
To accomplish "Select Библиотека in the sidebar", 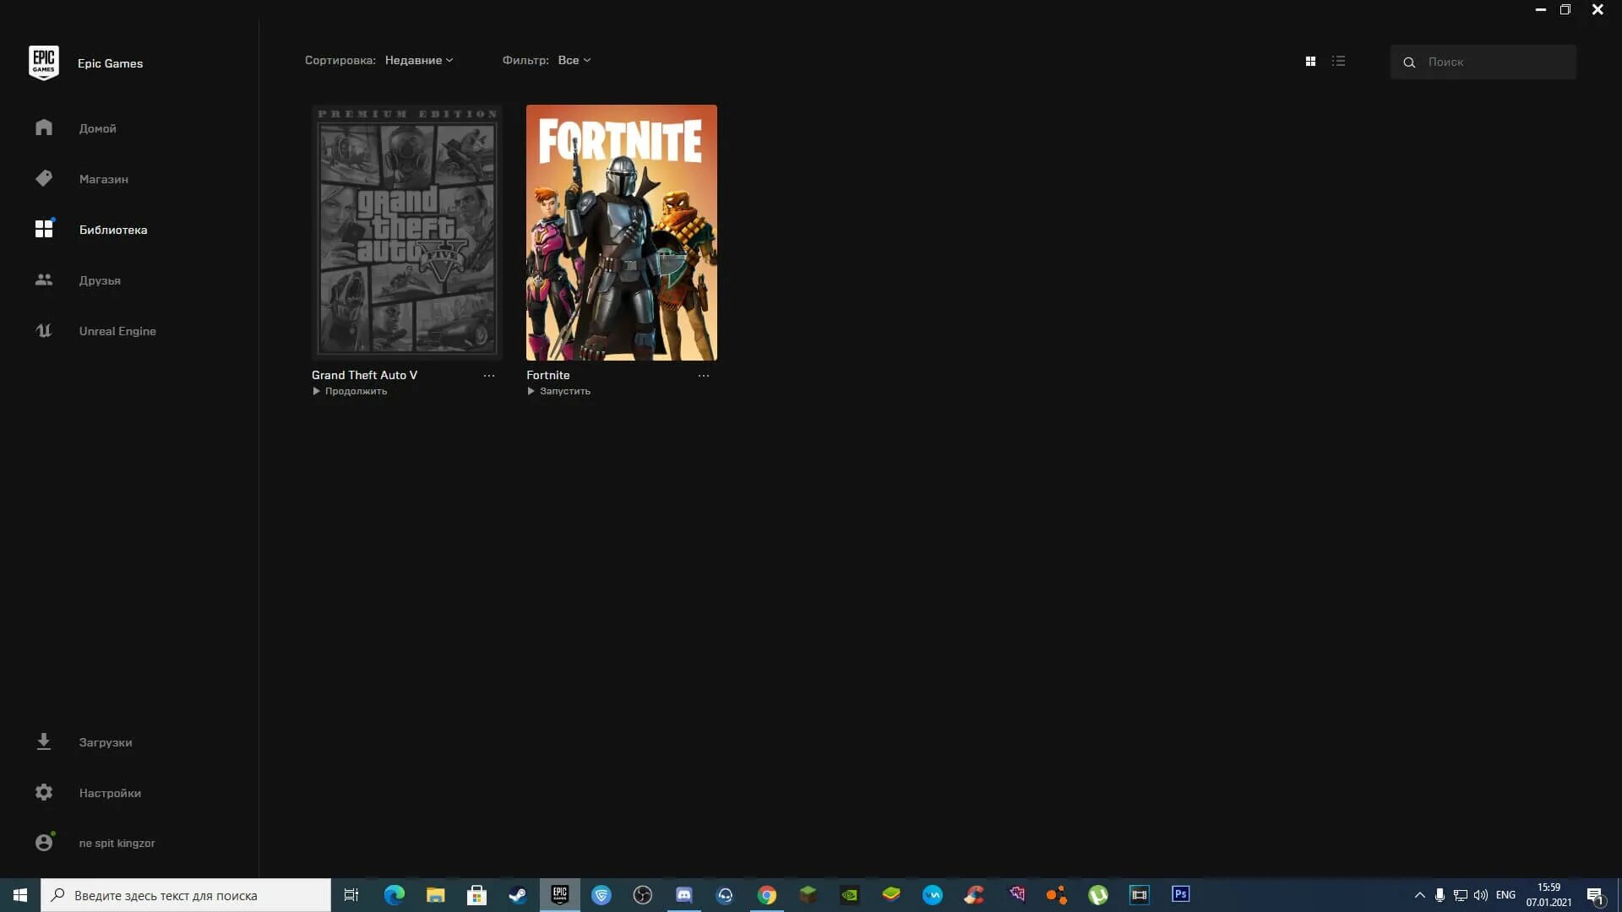I will 112,230.
